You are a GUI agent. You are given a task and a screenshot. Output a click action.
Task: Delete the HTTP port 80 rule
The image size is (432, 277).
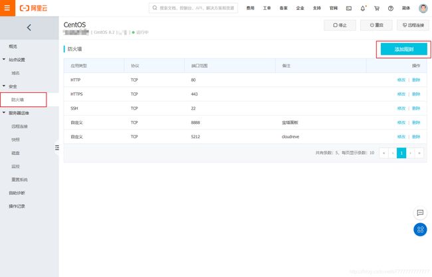[416, 80]
